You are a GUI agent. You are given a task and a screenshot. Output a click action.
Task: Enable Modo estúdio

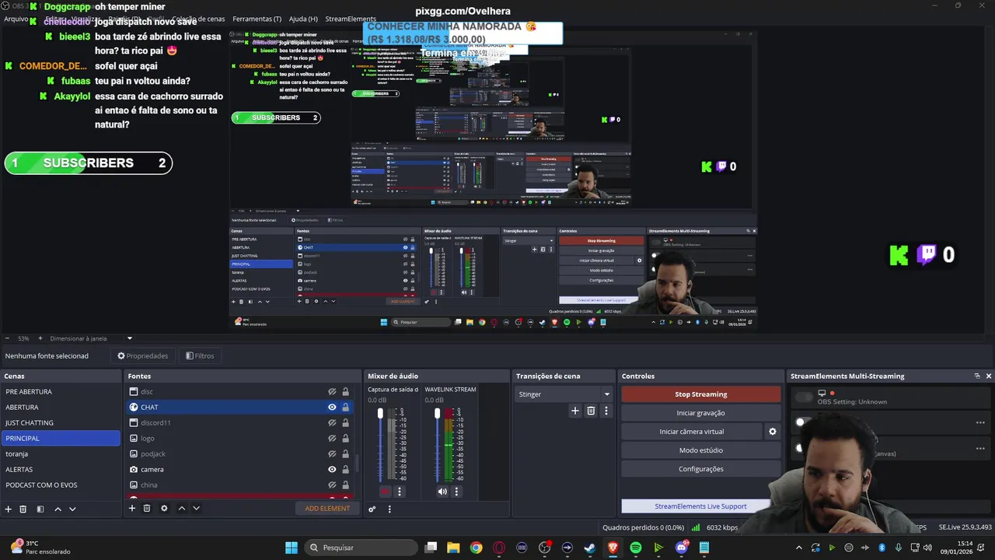tap(701, 450)
